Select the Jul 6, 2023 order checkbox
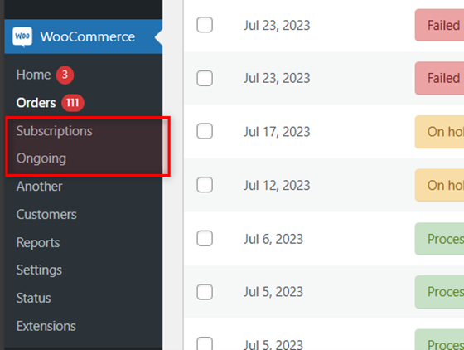 pos(205,238)
